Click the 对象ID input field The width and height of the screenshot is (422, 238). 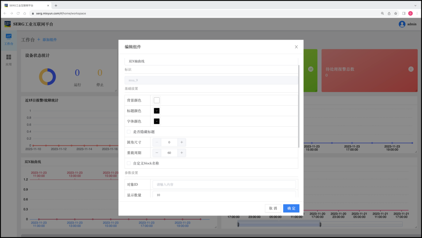coord(224,184)
